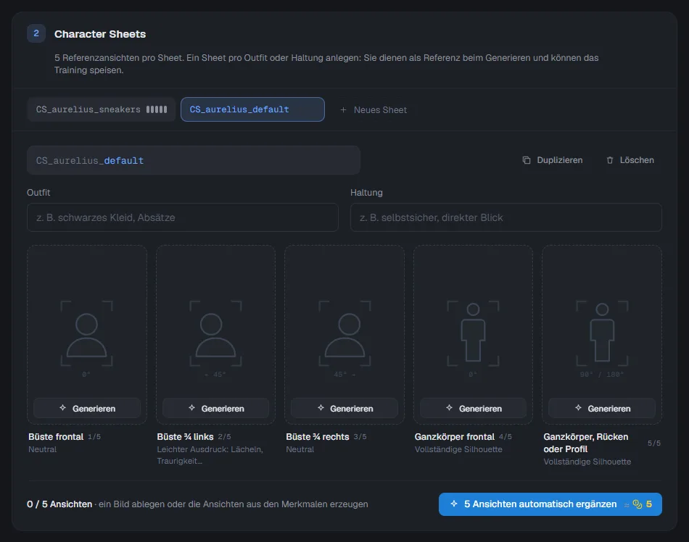Click the Büste ¾ rechts label

[x=317, y=437]
